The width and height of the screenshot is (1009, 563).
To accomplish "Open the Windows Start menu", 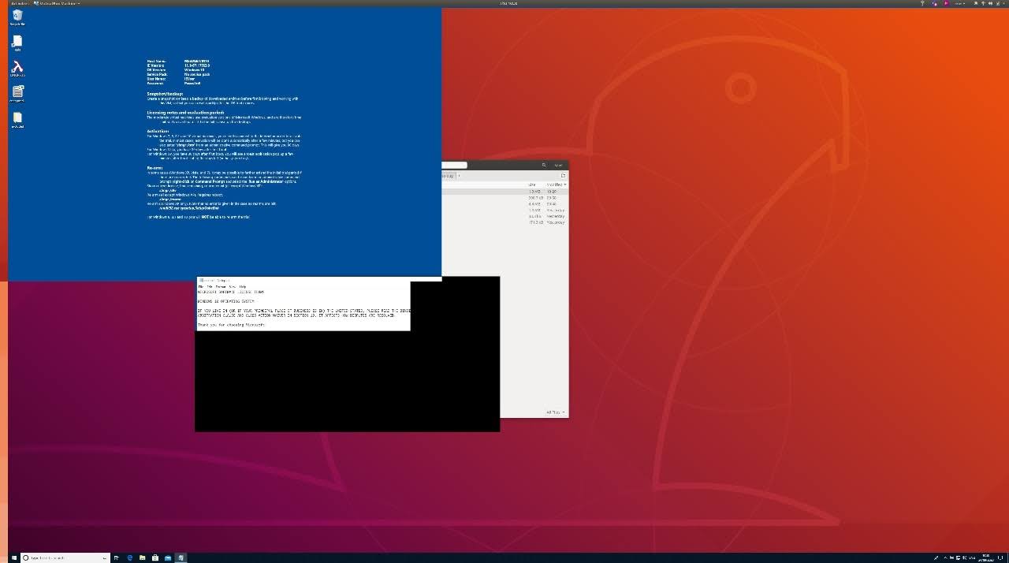I will [x=13, y=557].
